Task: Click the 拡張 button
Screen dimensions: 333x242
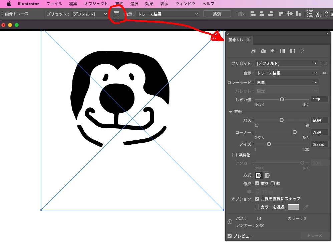Action: tap(217, 14)
